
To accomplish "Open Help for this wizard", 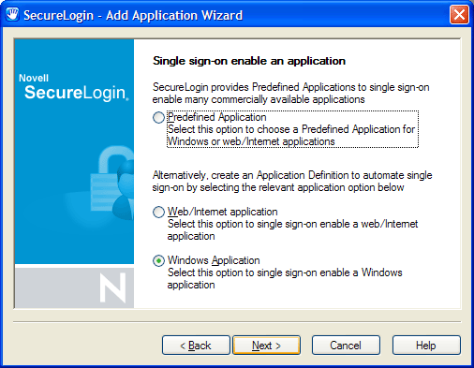I will point(426,346).
